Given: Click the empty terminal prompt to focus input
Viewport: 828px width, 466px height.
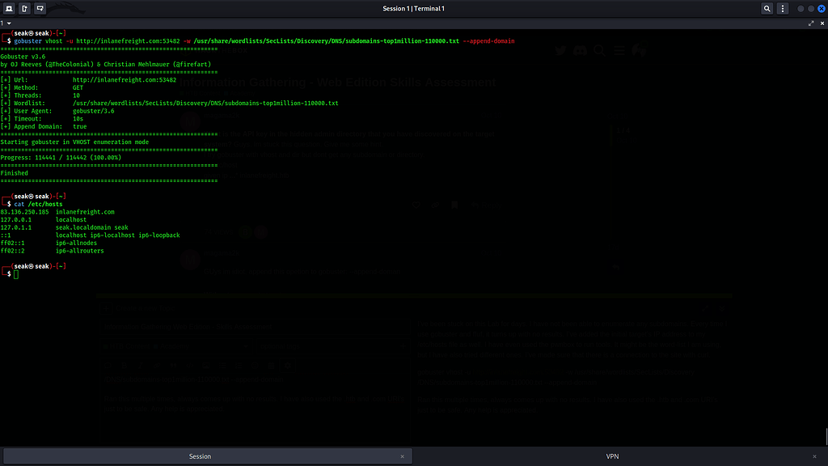Looking at the screenshot, I should coord(16,274).
